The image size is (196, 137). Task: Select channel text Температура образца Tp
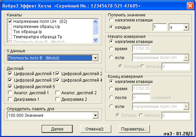[x=38, y=37]
